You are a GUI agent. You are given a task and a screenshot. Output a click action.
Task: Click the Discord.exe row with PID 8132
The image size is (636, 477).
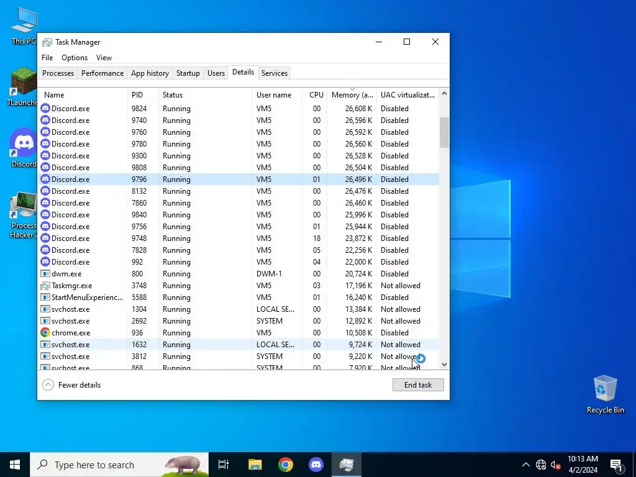(239, 191)
